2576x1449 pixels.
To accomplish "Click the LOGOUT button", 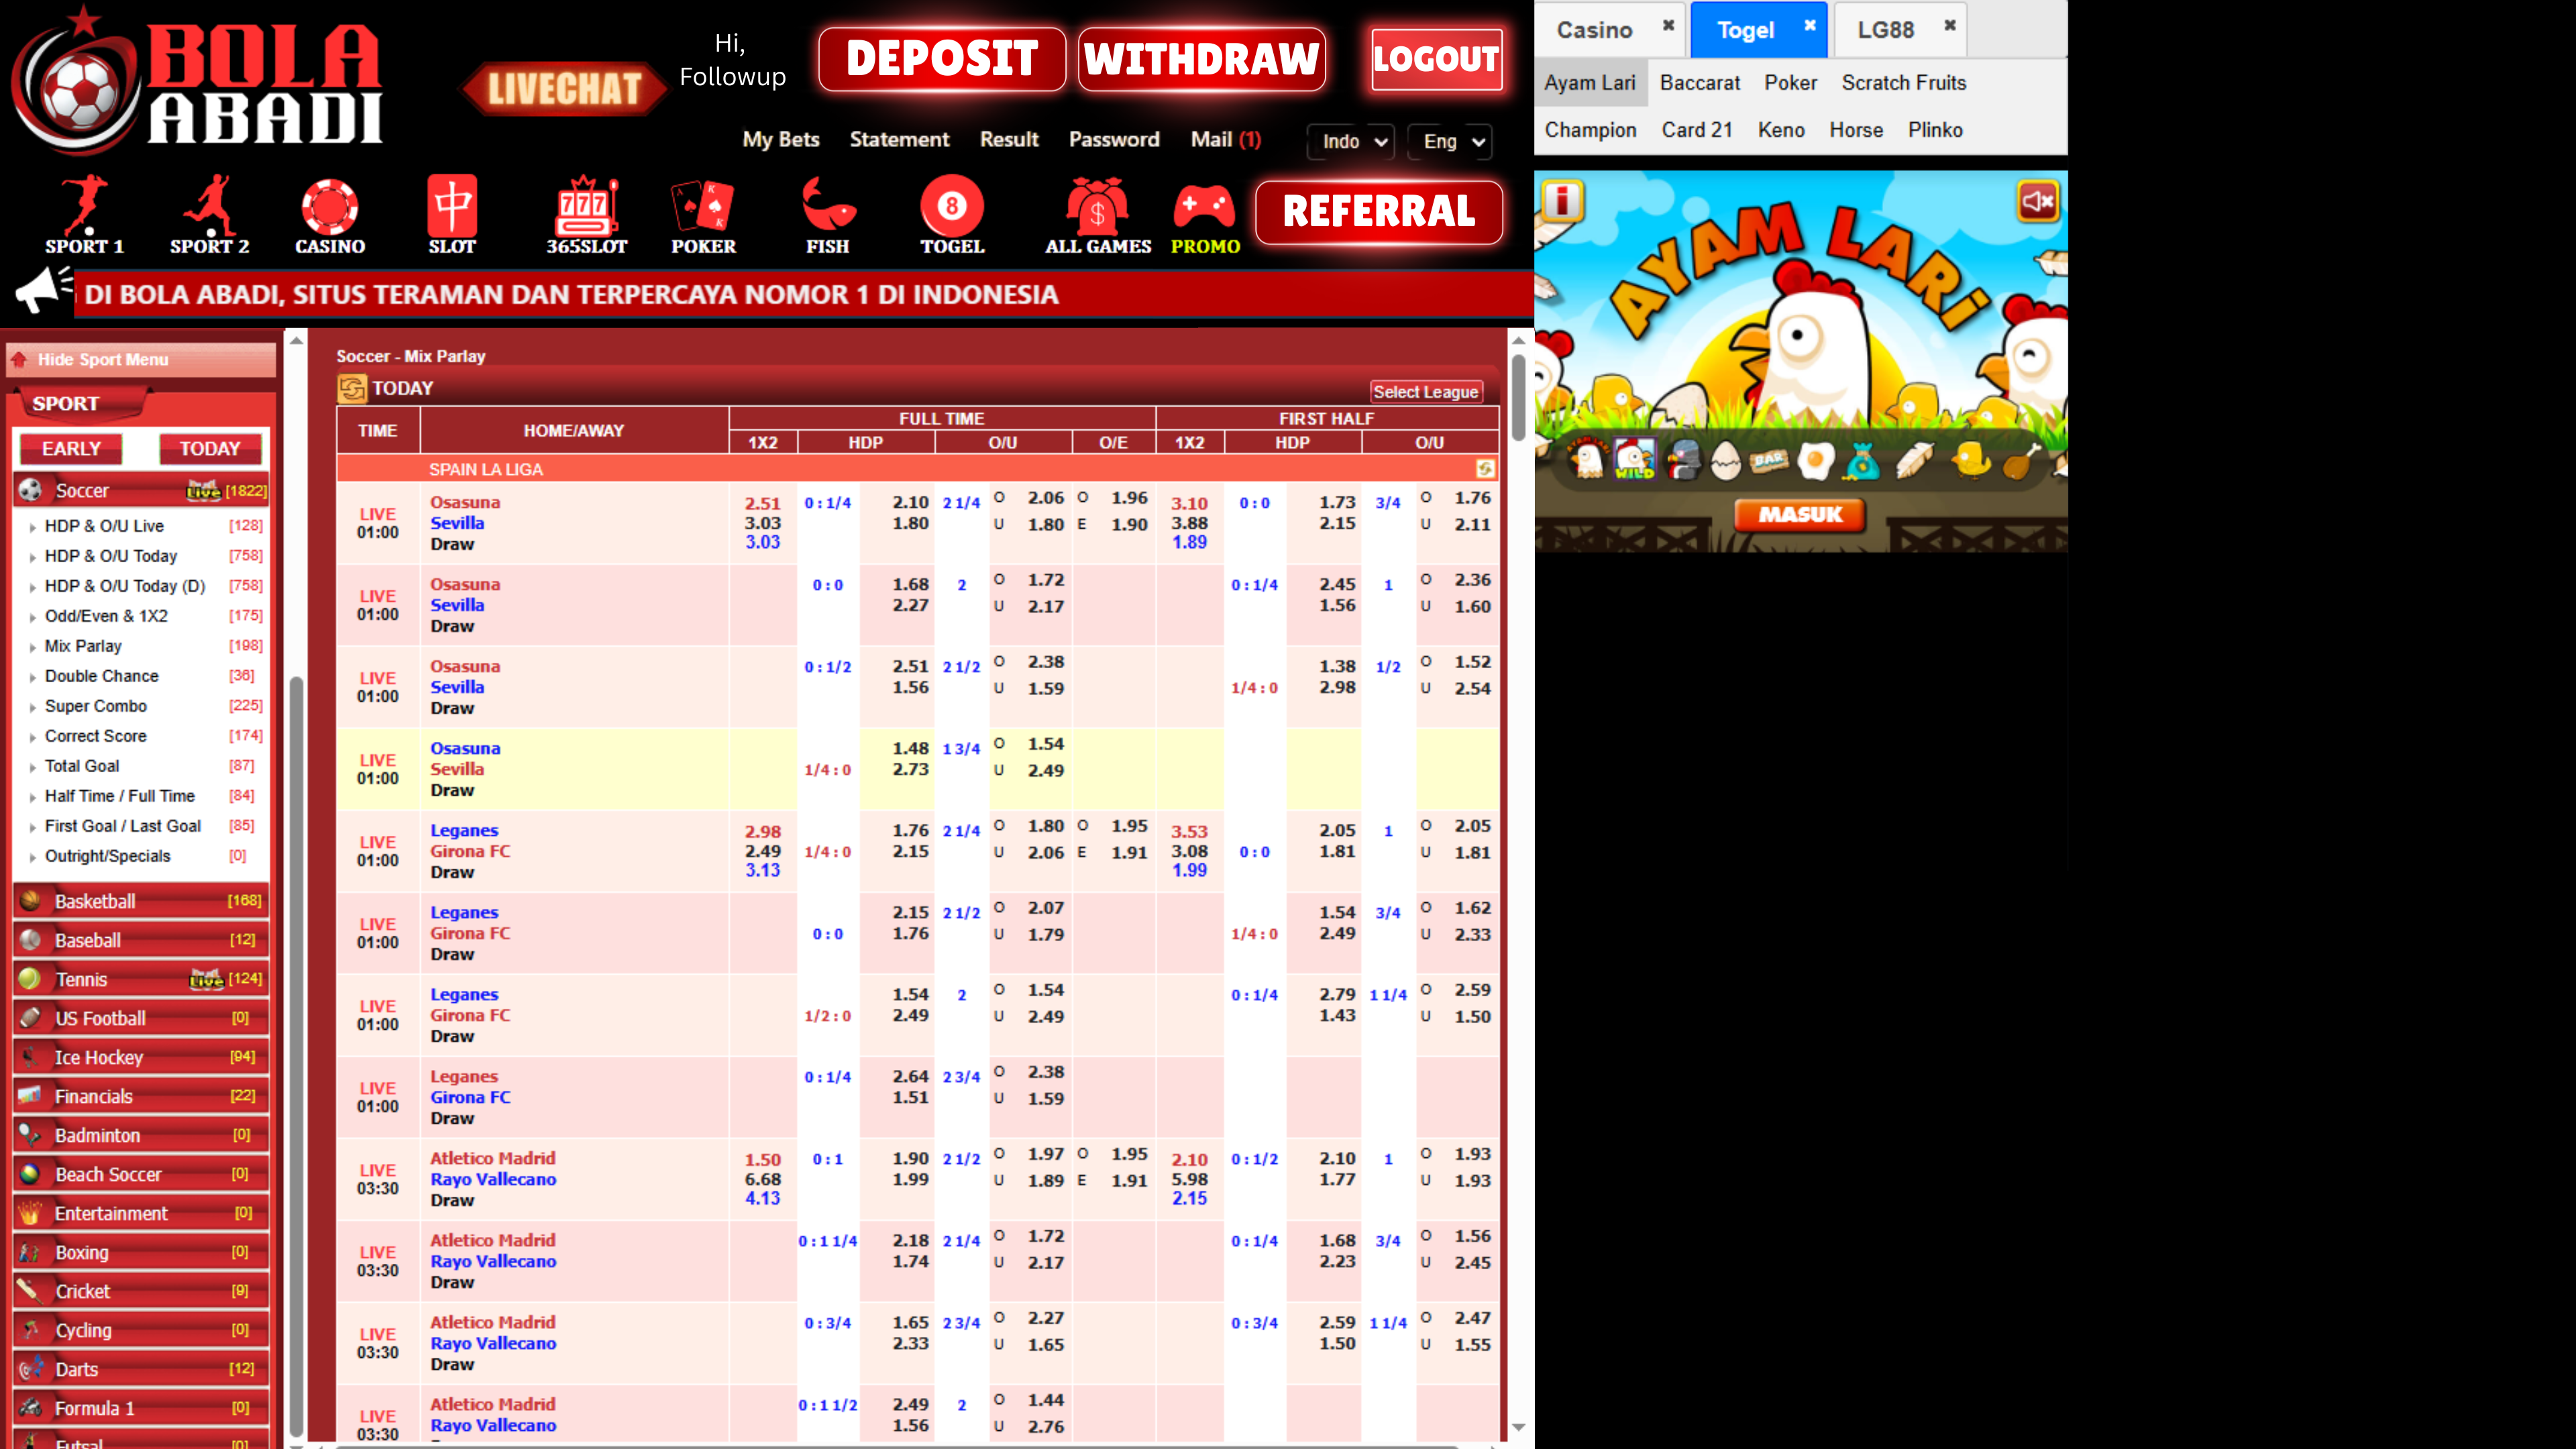I will click(x=1436, y=59).
